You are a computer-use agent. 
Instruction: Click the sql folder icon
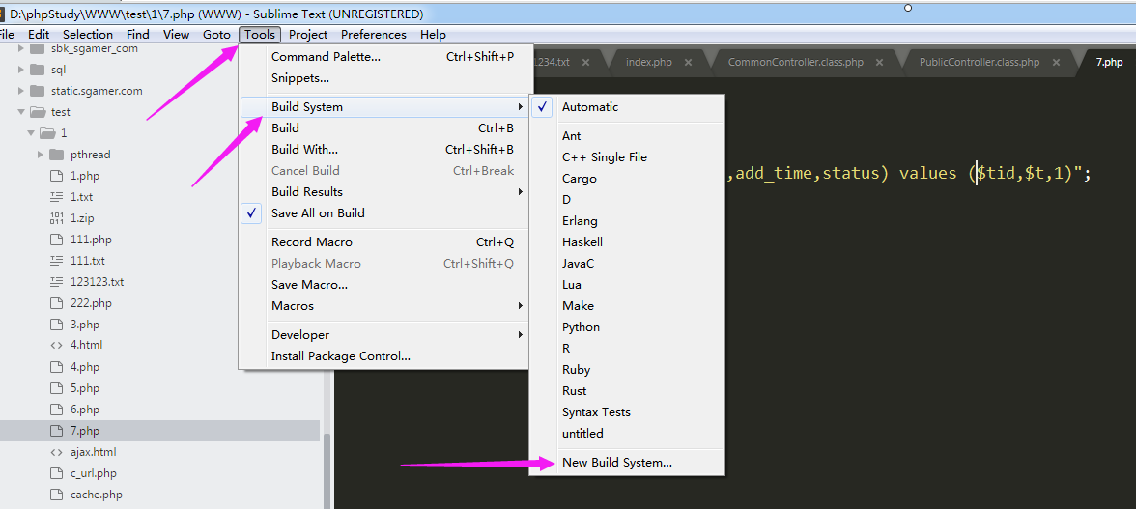[37, 70]
